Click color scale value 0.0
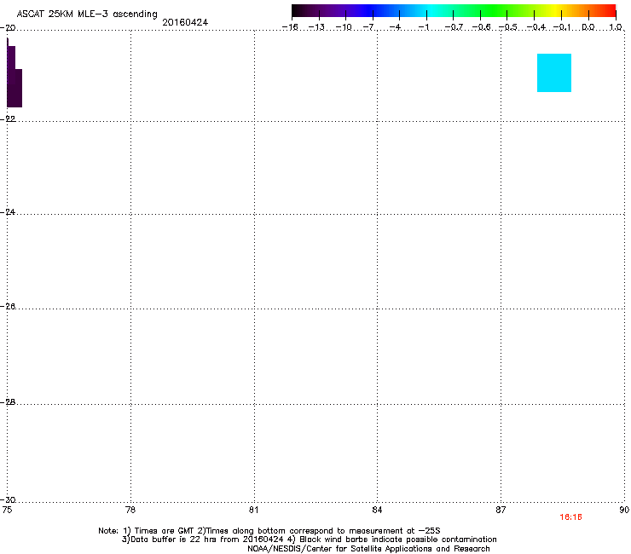The width and height of the screenshot is (631, 554). click(588, 27)
